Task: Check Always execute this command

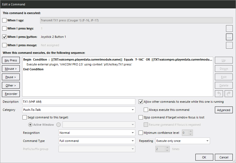Action: (x=146, y=110)
